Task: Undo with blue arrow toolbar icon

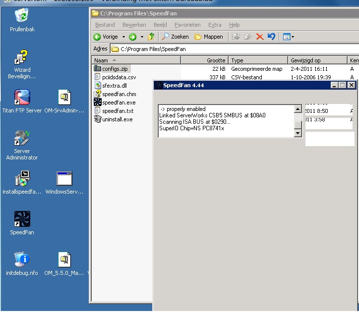Action: pos(272,37)
